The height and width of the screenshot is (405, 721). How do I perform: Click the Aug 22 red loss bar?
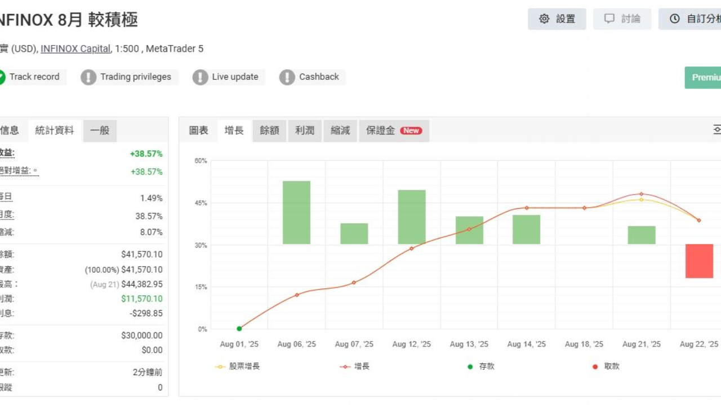(699, 261)
